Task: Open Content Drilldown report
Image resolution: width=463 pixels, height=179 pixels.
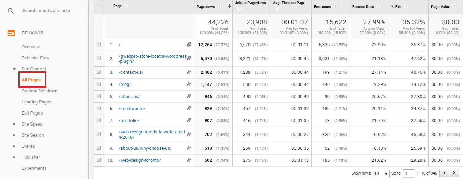Action: coord(39,91)
